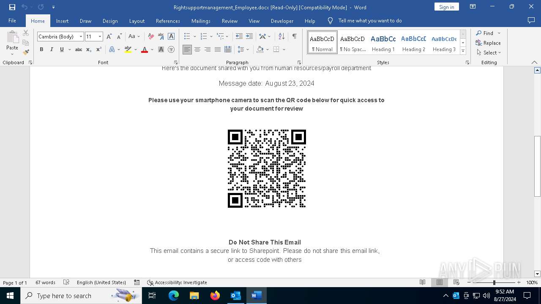The image size is (541, 304).
Task: Open the Borders dropdown
Action: click(x=284, y=50)
